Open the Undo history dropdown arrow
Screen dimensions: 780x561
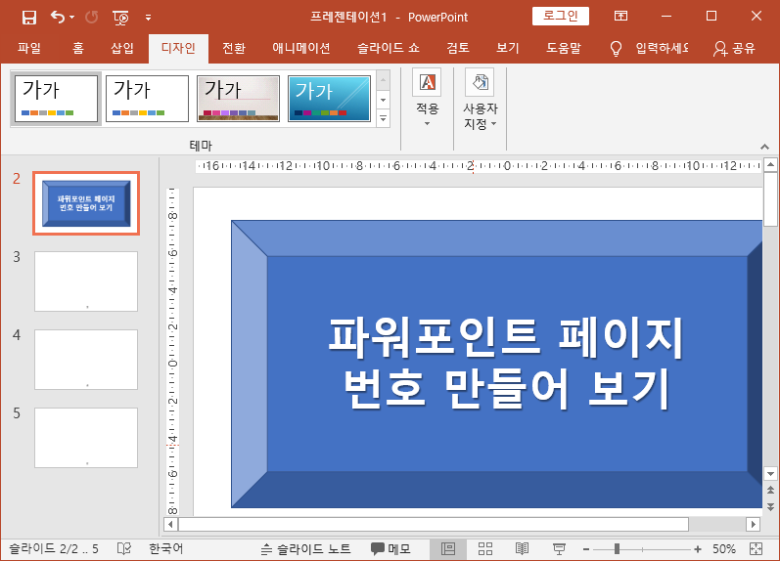click(x=72, y=18)
